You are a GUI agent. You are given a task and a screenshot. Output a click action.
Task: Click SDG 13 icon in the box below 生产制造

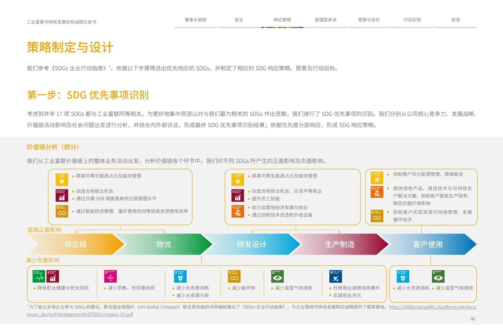click(x=278, y=276)
